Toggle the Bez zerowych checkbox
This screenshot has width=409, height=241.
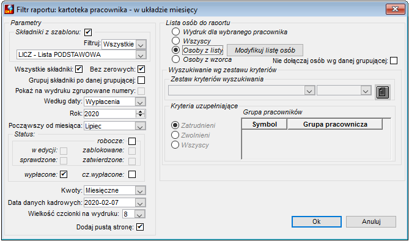141,69
